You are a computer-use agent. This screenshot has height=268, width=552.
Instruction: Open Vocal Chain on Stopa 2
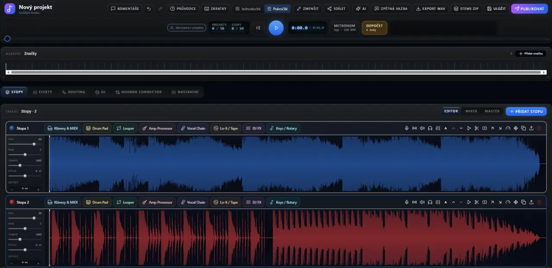coord(193,202)
